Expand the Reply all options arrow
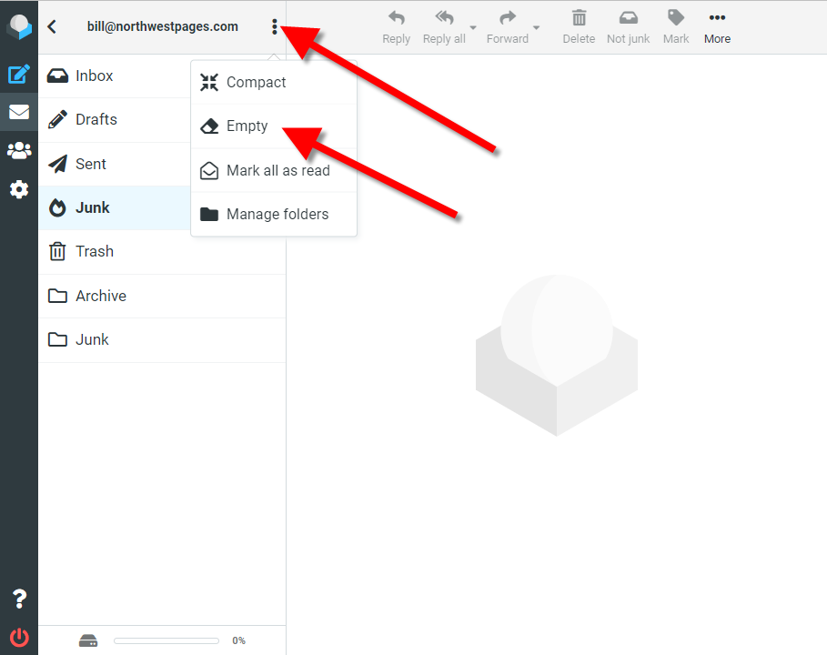827x655 pixels. 473,27
